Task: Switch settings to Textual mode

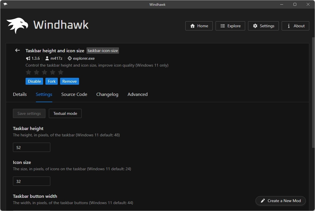Action: pos(65,113)
